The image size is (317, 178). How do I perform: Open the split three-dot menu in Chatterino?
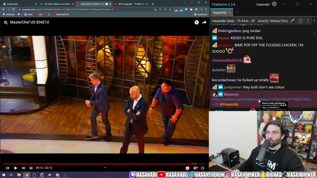click(308, 21)
